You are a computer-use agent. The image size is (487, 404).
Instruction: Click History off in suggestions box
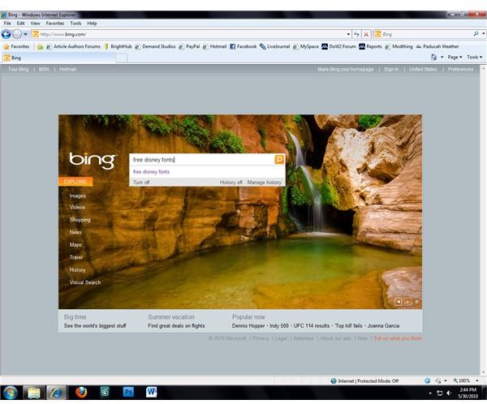(231, 183)
